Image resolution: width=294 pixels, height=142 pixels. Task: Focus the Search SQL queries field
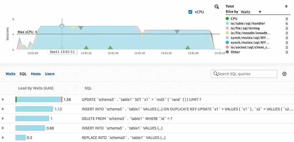tap(244, 74)
